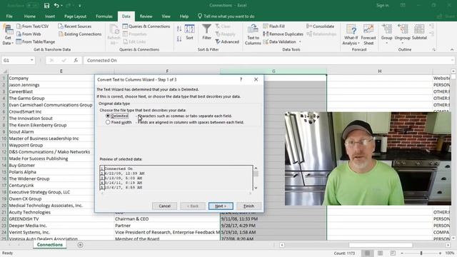Screen dimensions: 457x257
Task: Create a Forecast Sheet
Action: click(368, 35)
